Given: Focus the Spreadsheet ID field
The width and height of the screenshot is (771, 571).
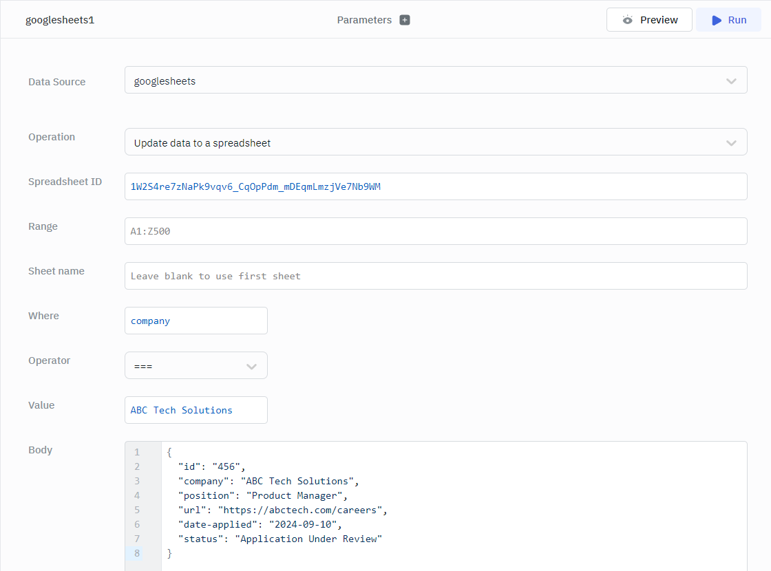Looking at the screenshot, I should coord(435,186).
